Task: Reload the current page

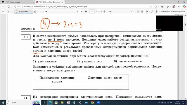Action: coord(9,6)
